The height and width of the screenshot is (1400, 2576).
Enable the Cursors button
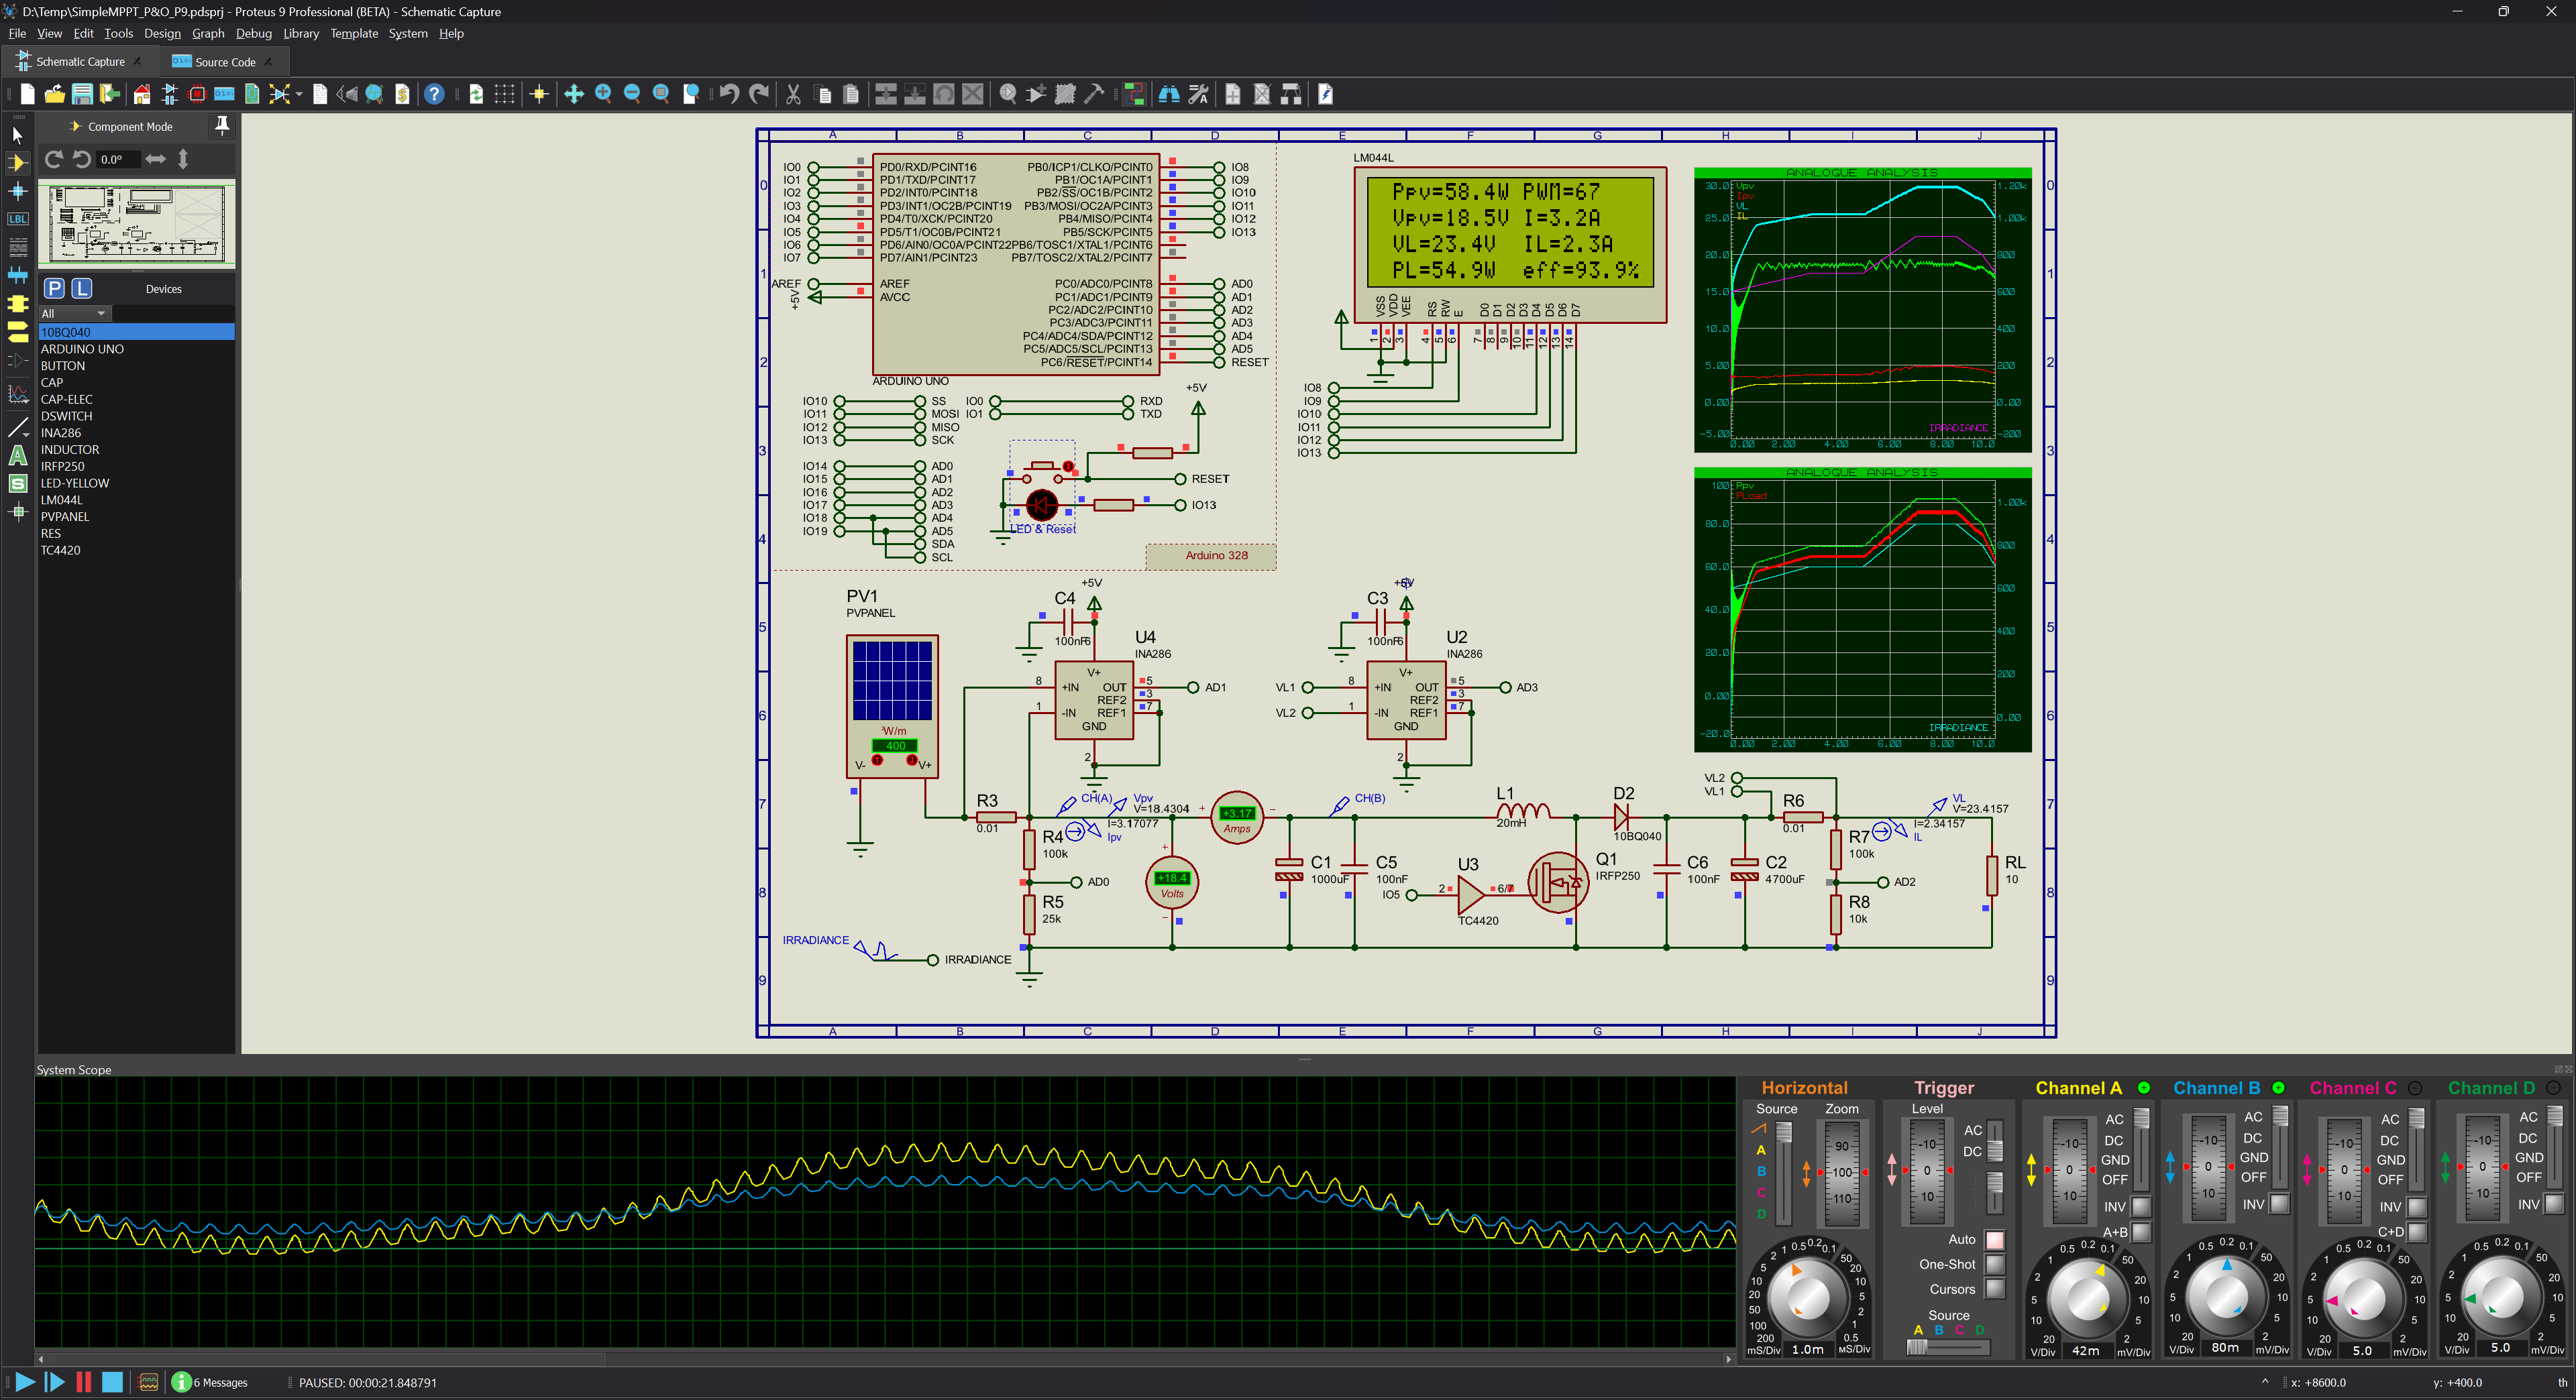(x=1994, y=1289)
